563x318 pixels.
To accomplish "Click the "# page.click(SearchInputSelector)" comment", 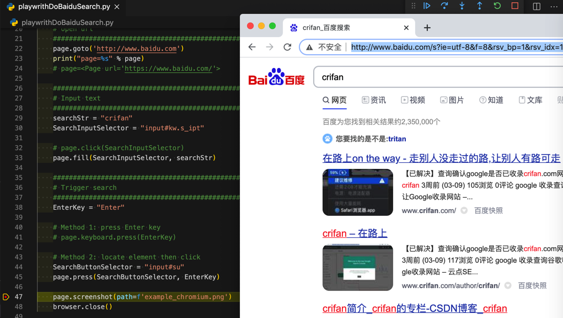I will pyautogui.click(x=119, y=147).
